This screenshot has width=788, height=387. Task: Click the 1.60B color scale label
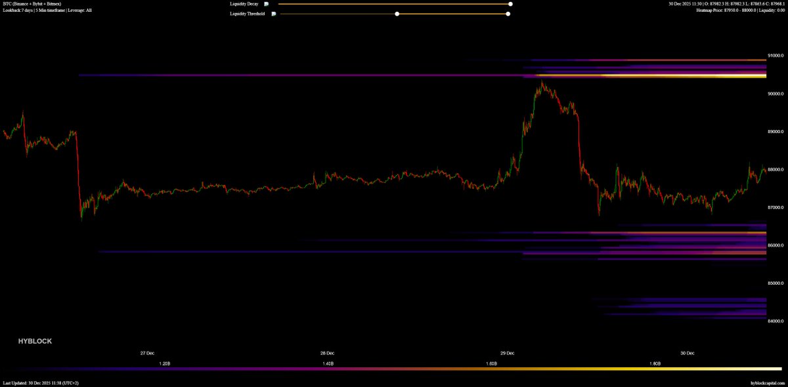[x=491, y=363]
